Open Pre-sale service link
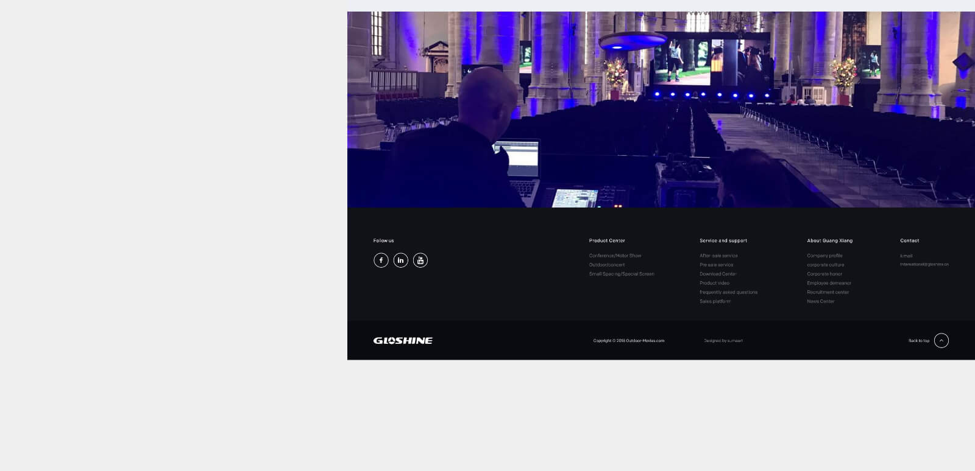 click(716, 265)
